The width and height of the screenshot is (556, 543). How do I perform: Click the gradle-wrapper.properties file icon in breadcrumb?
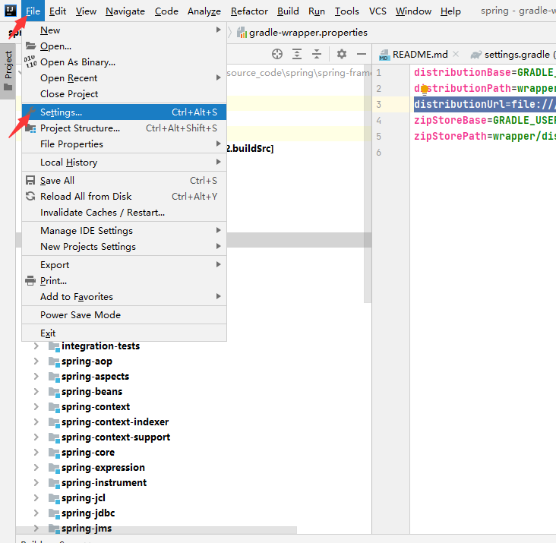[x=242, y=33]
